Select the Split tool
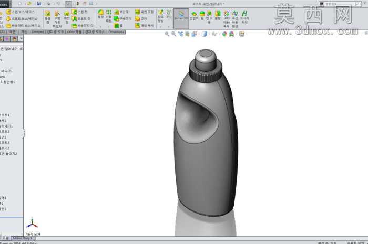The width and height of the screenshot is (368, 244). [x=218, y=15]
